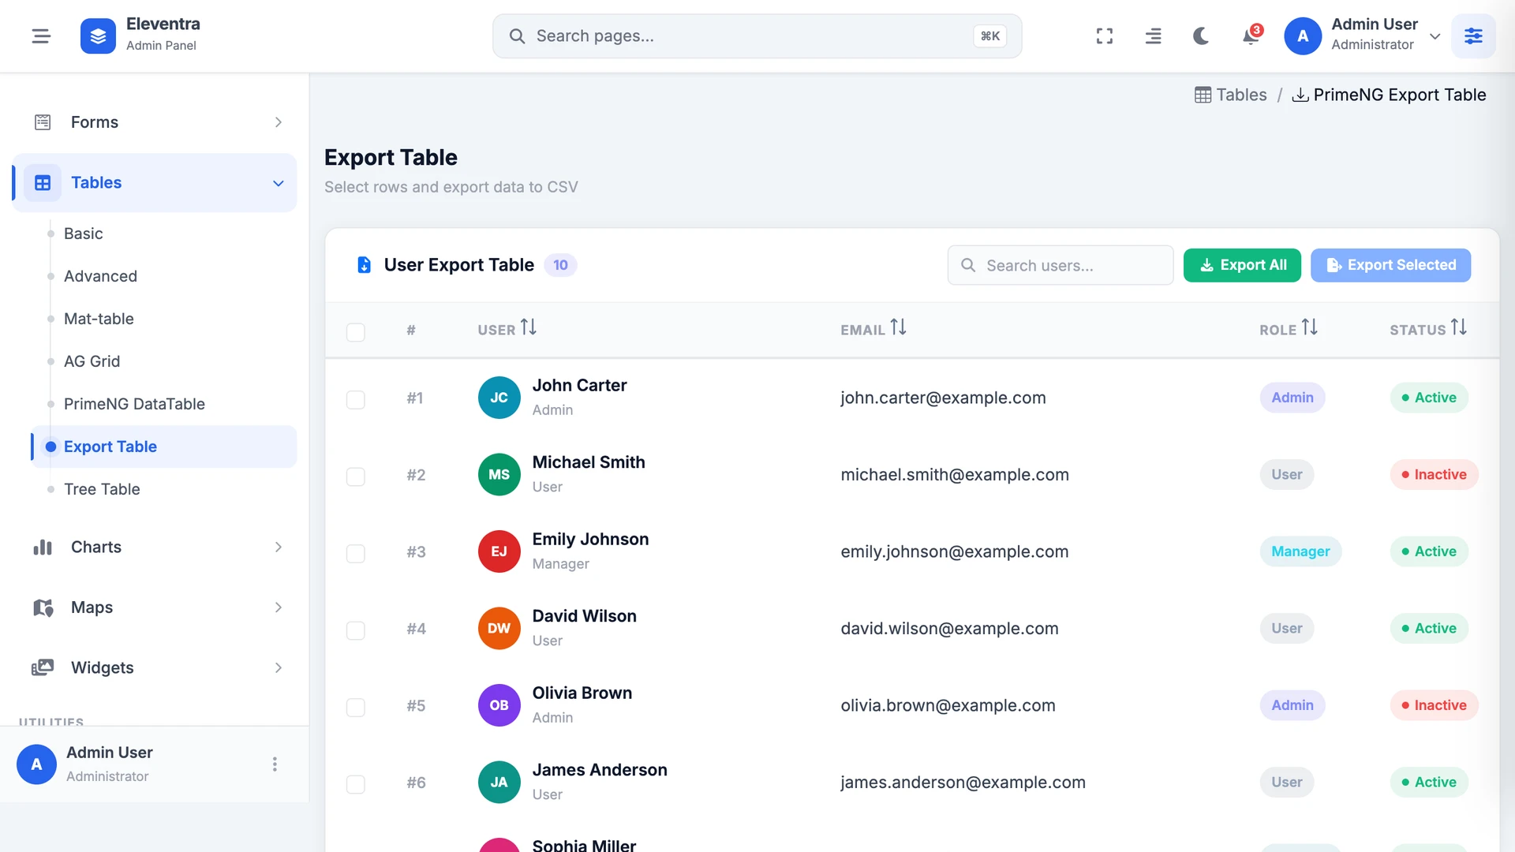The image size is (1515, 852).
Task: Click the JC avatar for John Carter
Action: point(499,398)
